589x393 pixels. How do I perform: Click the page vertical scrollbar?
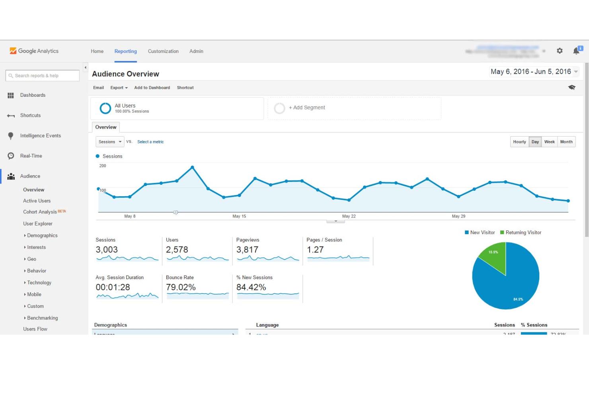pyautogui.click(x=587, y=149)
